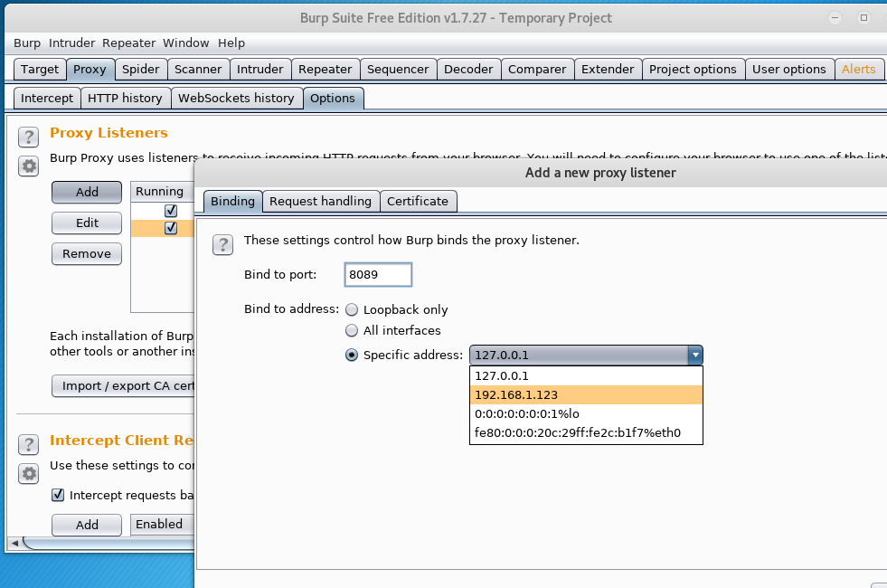This screenshot has height=588, width=887.
Task: Open Intercept Client Requests settings gear
Action: (28, 474)
